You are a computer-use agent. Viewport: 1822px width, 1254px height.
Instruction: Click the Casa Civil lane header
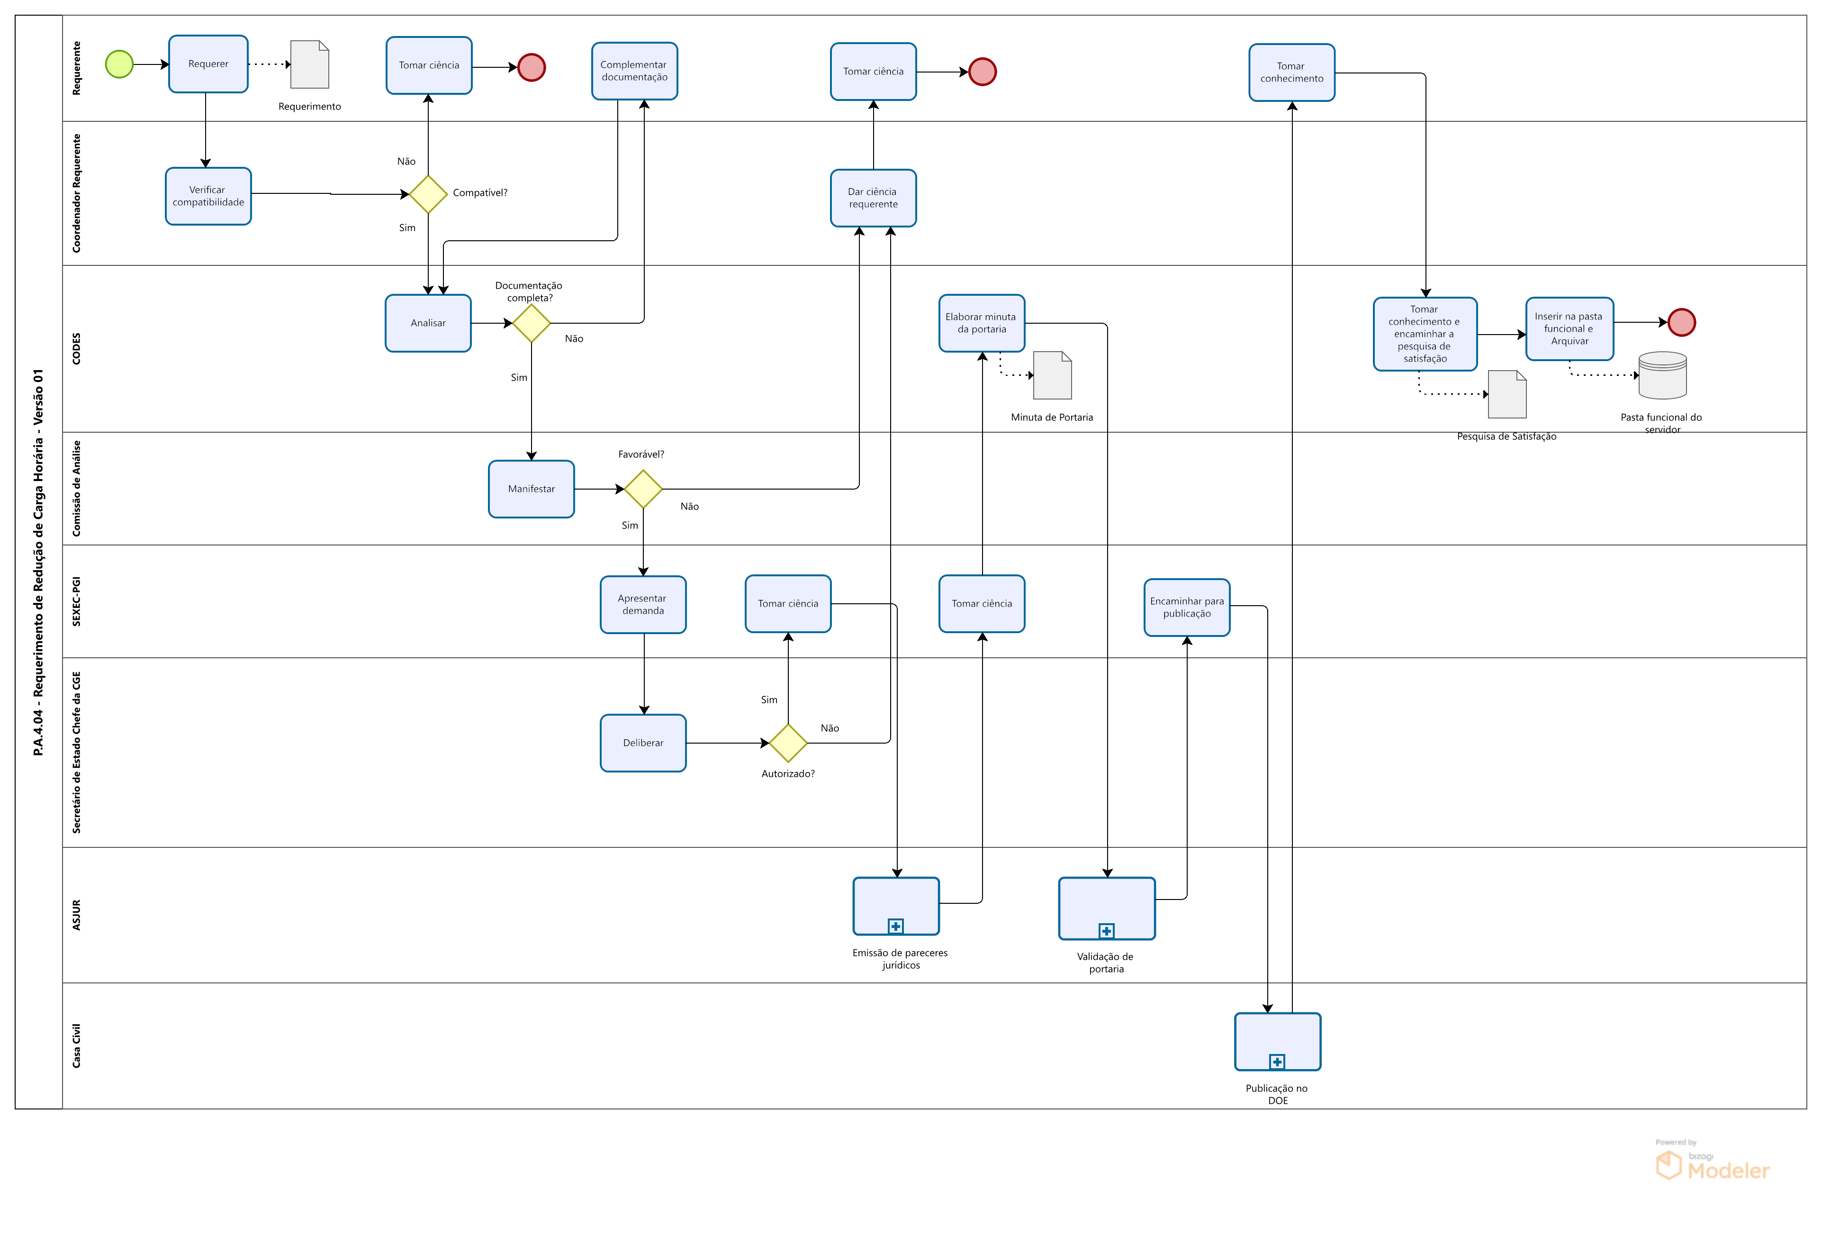(76, 1045)
